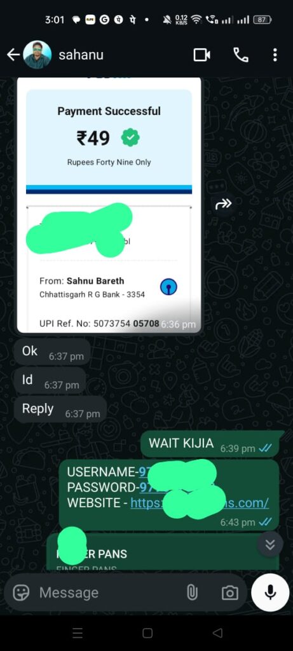Tap the Android back triangle button
The height and width of the screenshot is (651, 293).
(x=217, y=633)
